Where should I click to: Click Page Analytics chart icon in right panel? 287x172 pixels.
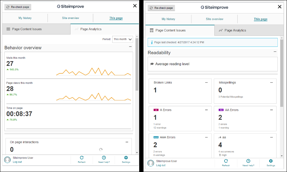click(x=220, y=30)
